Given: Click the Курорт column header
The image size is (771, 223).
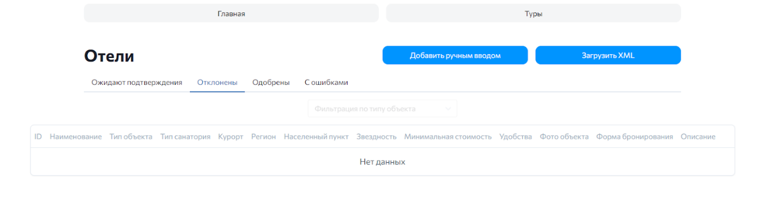Looking at the screenshot, I should coord(231,137).
